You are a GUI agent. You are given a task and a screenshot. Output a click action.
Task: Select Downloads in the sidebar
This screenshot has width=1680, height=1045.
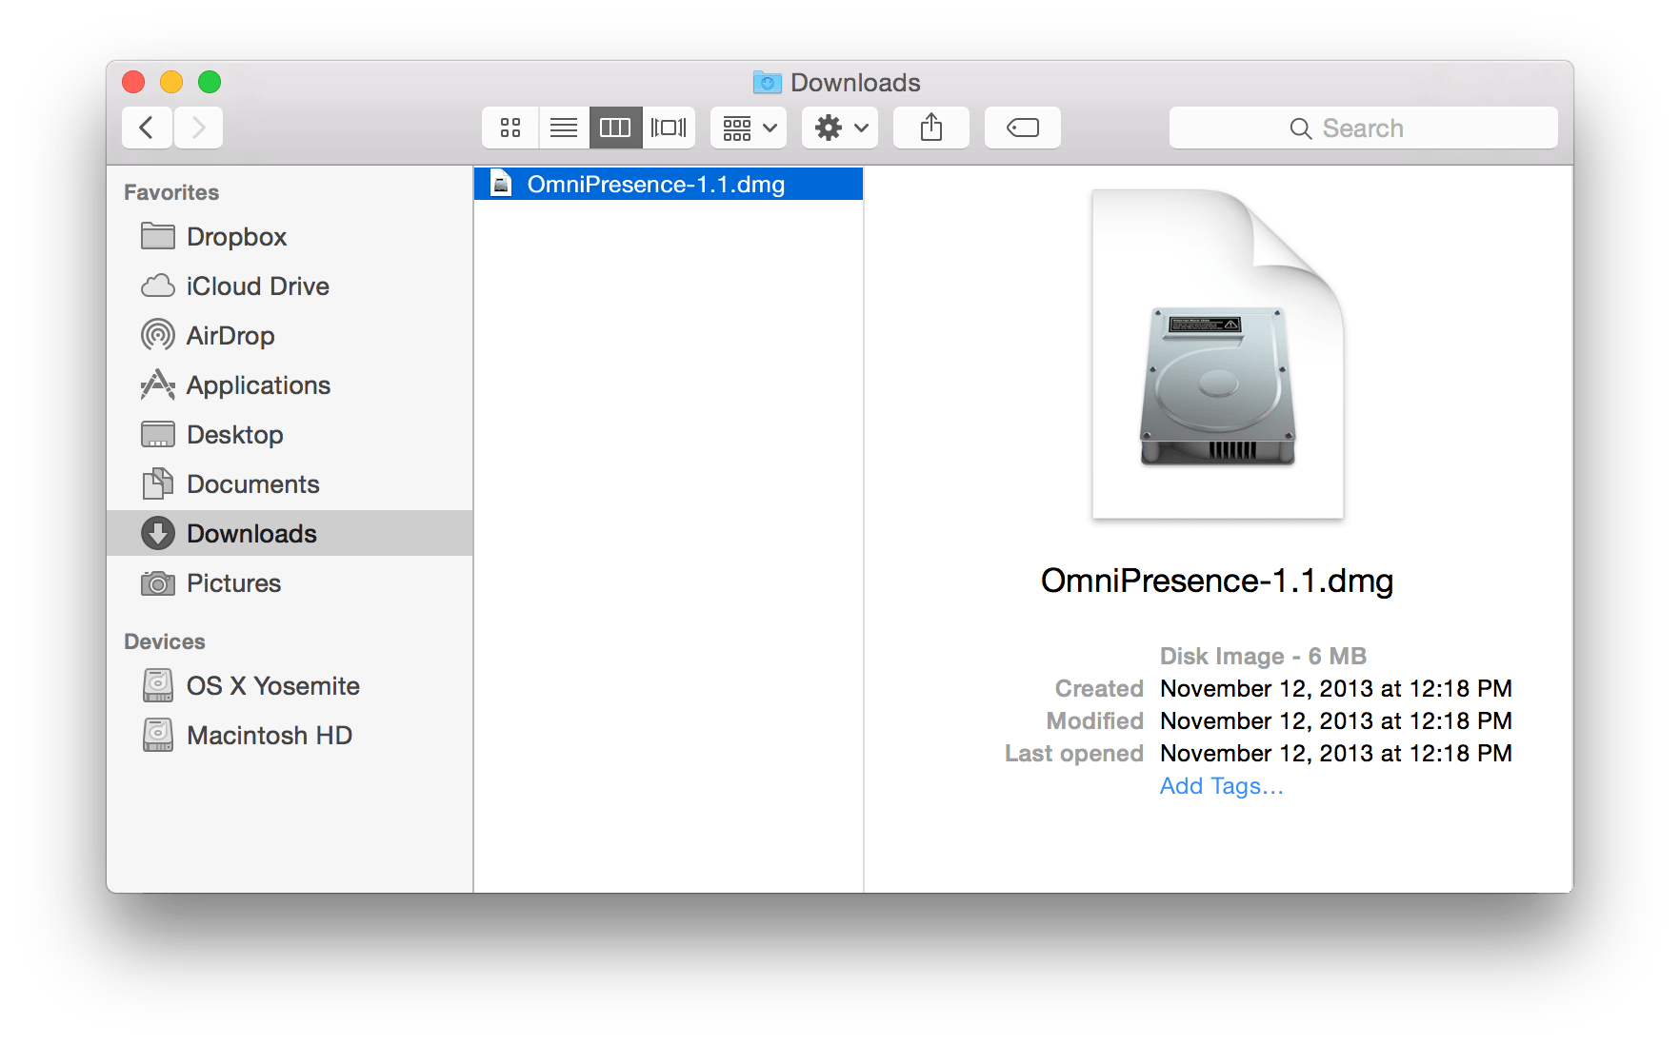pyautogui.click(x=290, y=534)
